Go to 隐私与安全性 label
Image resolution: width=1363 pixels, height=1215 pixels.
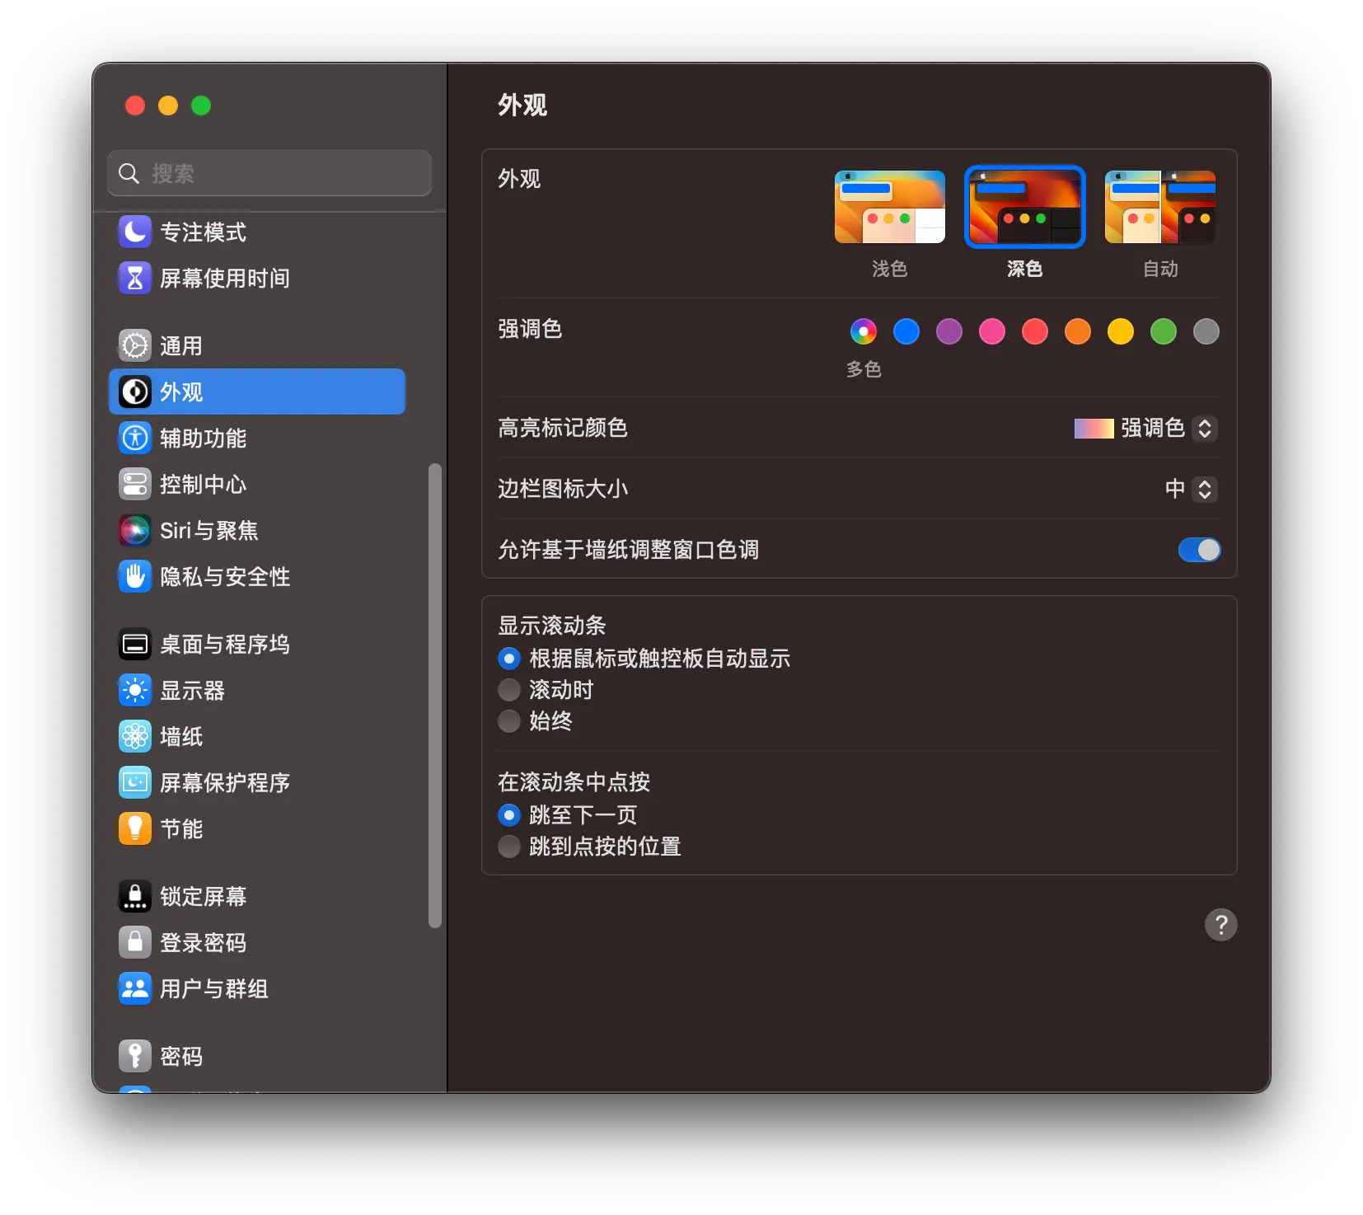coord(225,577)
